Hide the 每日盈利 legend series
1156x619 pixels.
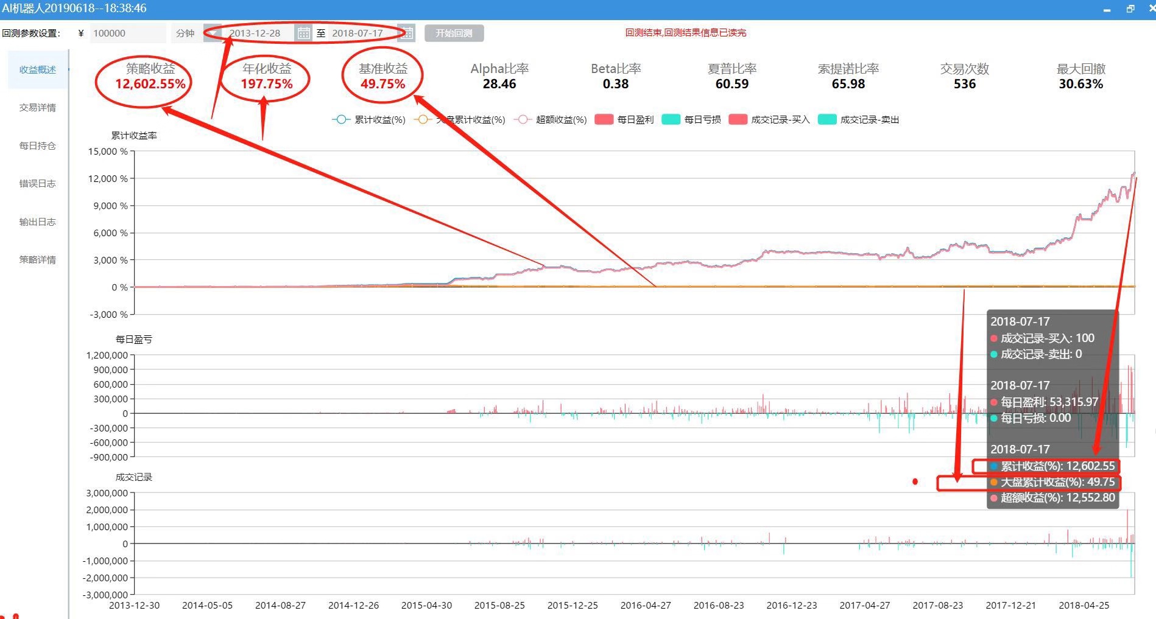tap(624, 120)
